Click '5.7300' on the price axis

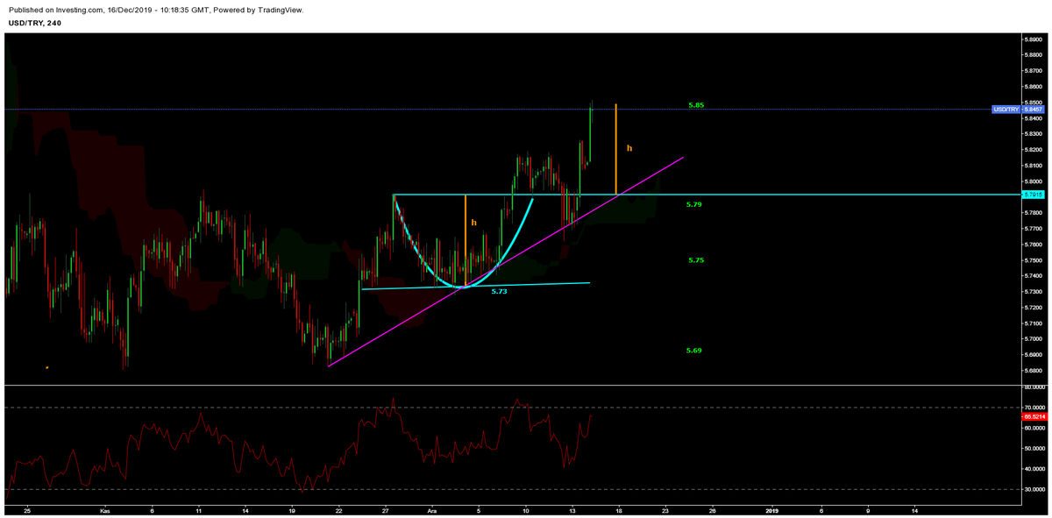1034,292
